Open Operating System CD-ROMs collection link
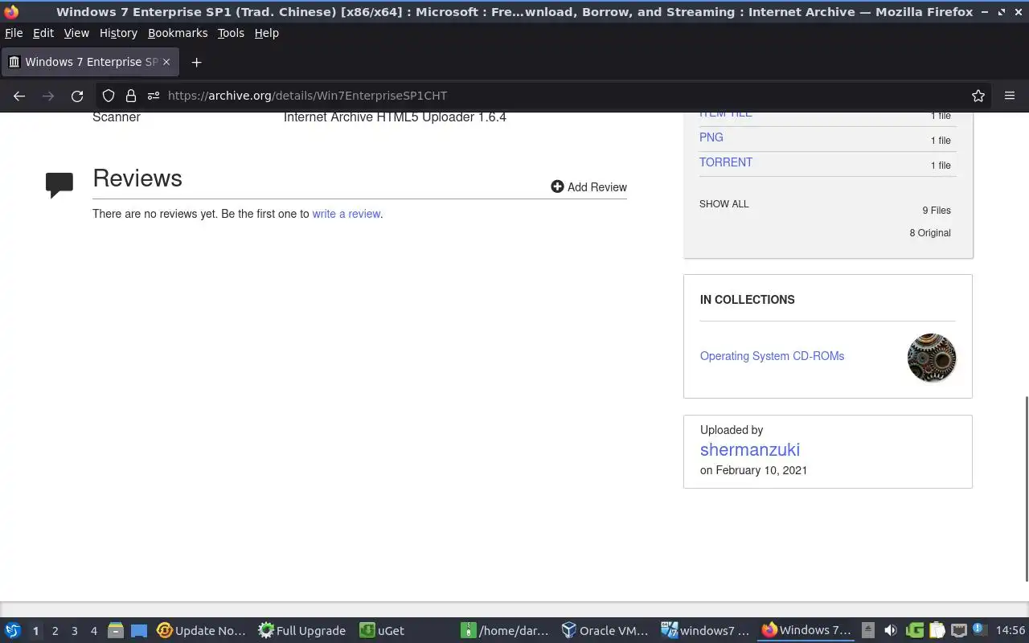The height and width of the screenshot is (643, 1029). tap(772, 356)
